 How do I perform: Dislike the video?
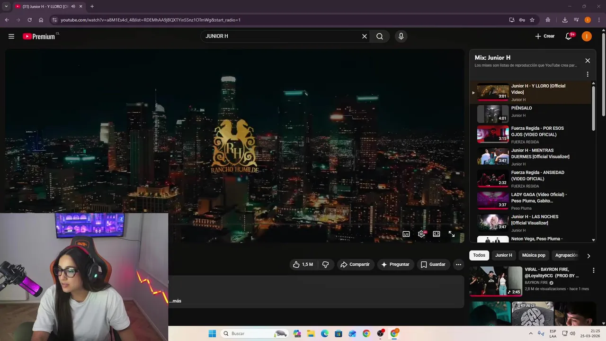(325, 264)
